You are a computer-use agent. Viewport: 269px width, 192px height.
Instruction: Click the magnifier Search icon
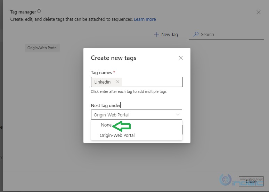click(x=196, y=34)
